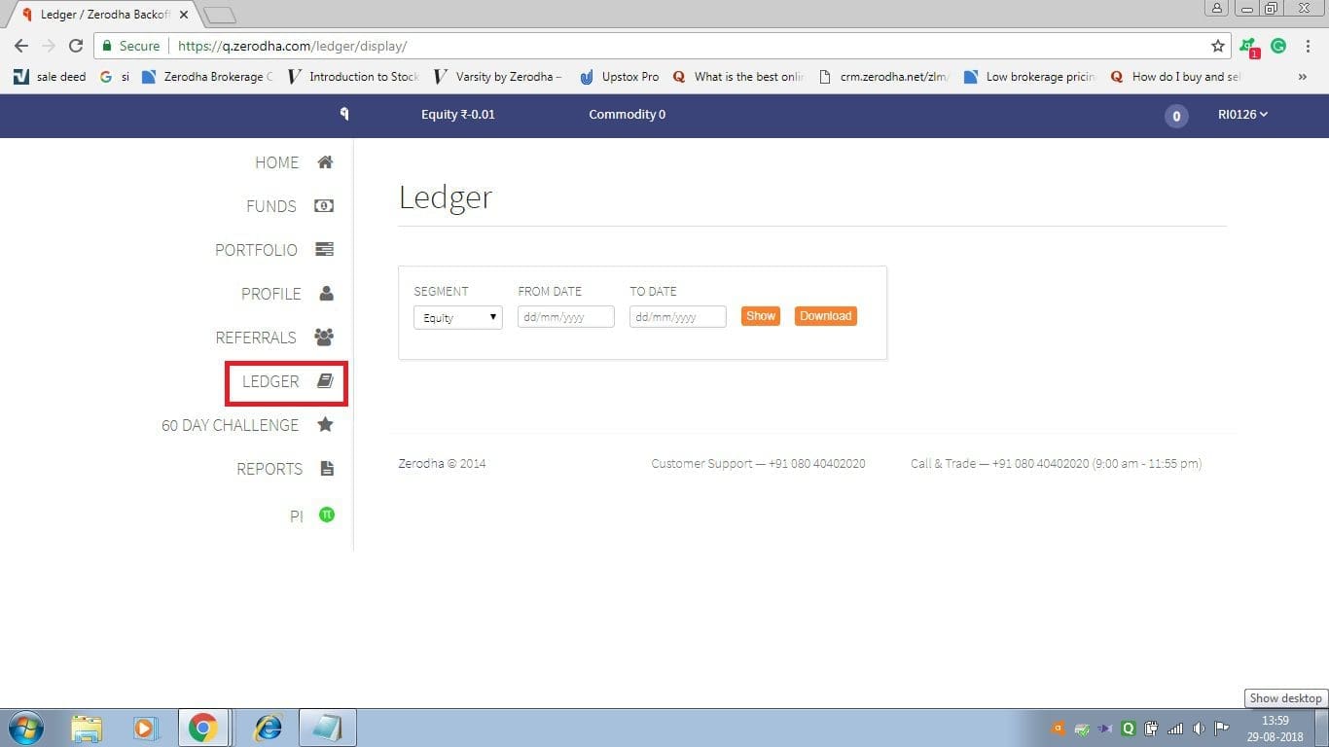Open the Windows Start menu
This screenshot has height=747, width=1329.
click(26, 728)
